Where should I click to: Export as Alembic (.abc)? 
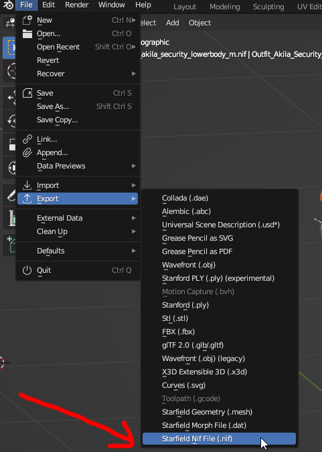(x=220, y=211)
